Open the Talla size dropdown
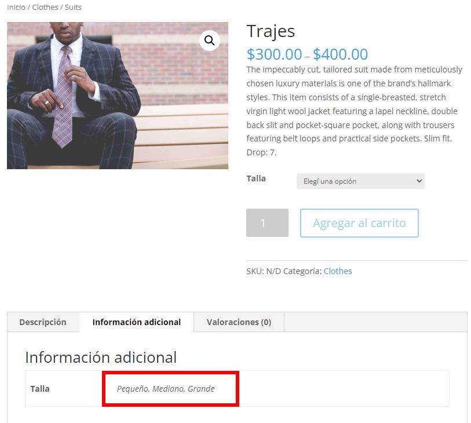Screen dimensions: 471x423 [360, 181]
